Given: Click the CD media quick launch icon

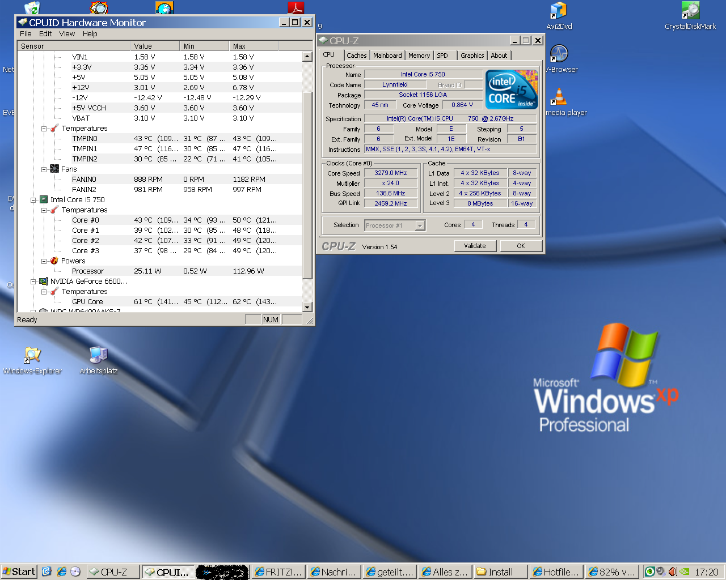Looking at the screenshot, I should click(x=75, y=572).
